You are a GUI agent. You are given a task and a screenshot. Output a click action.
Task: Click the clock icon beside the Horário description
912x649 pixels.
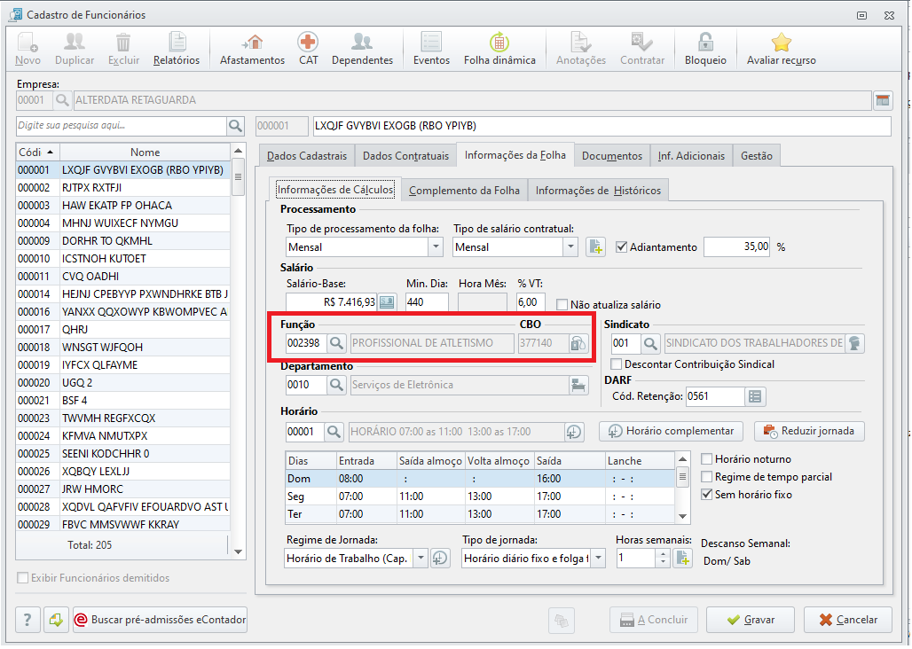tap(574, 432)
